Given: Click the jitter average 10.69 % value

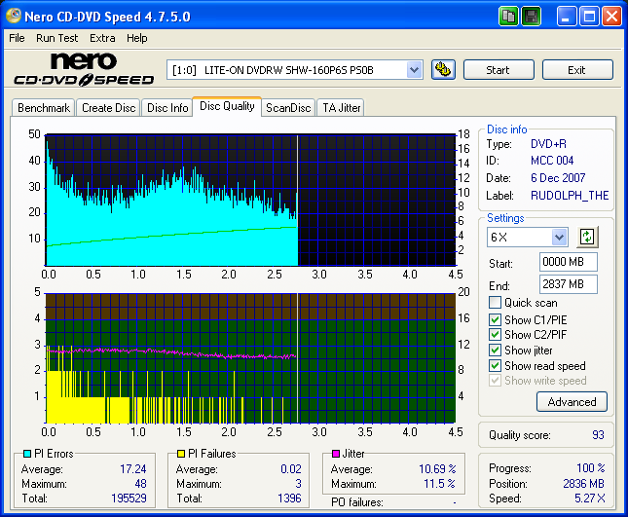Looking at the screenshot, I should click(x=437, y=468).
